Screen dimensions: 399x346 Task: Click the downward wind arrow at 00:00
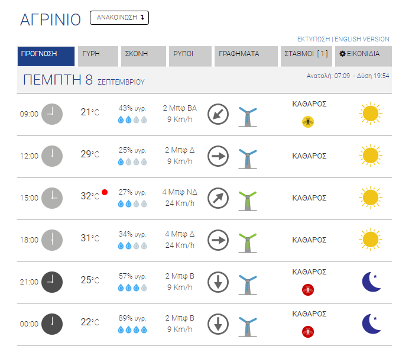218,324
